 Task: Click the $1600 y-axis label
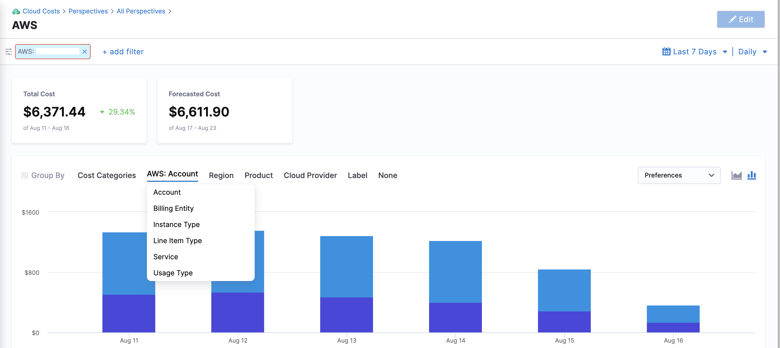pos(30,212)
